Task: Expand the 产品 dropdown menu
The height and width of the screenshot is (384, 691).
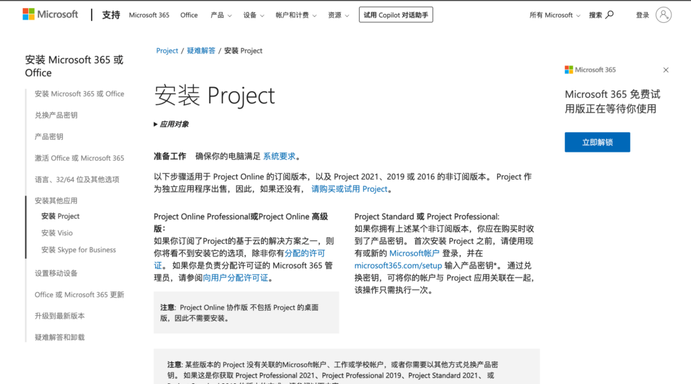Action: pos(221,15)
